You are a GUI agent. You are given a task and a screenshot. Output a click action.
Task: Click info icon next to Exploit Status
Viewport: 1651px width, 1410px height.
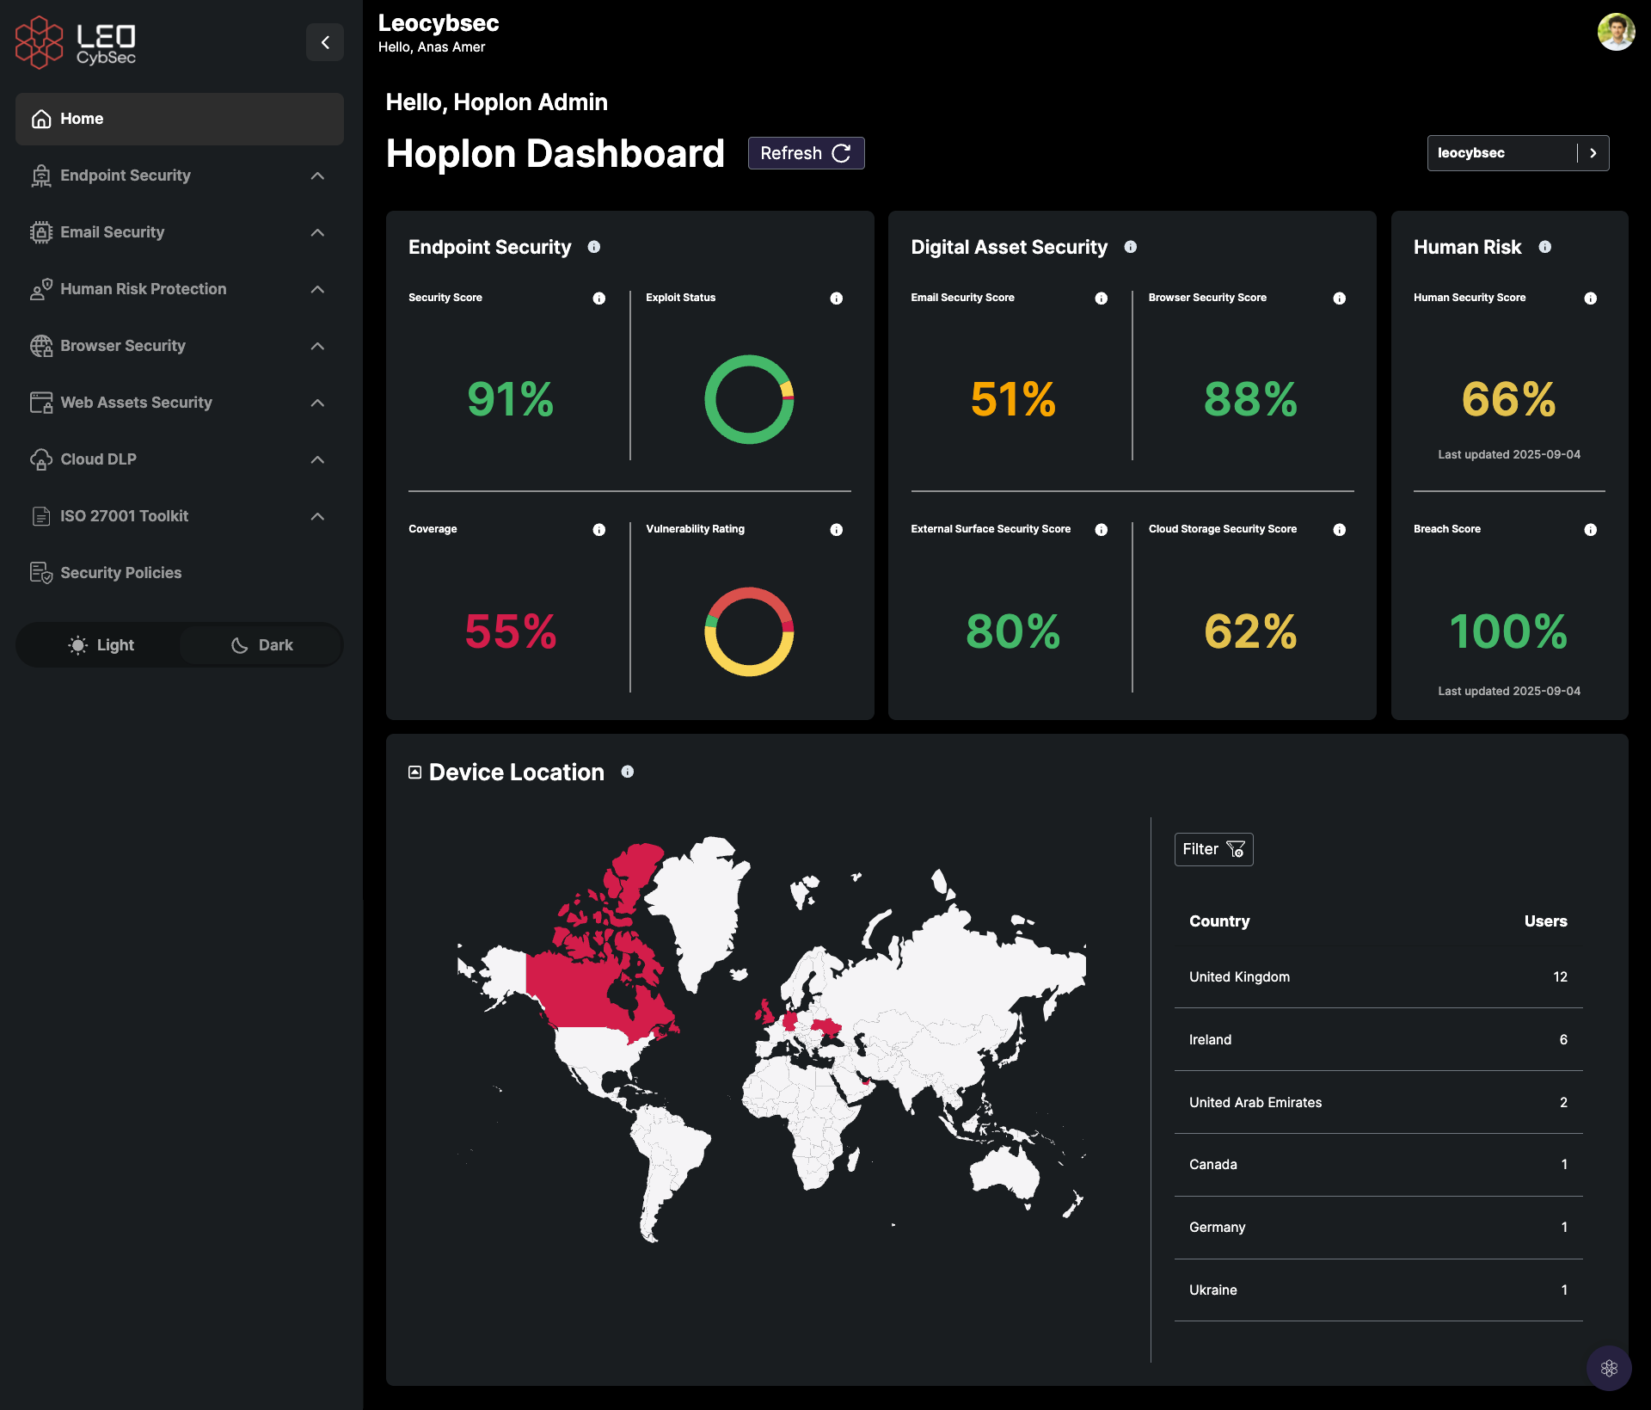[x=836, y=299]
